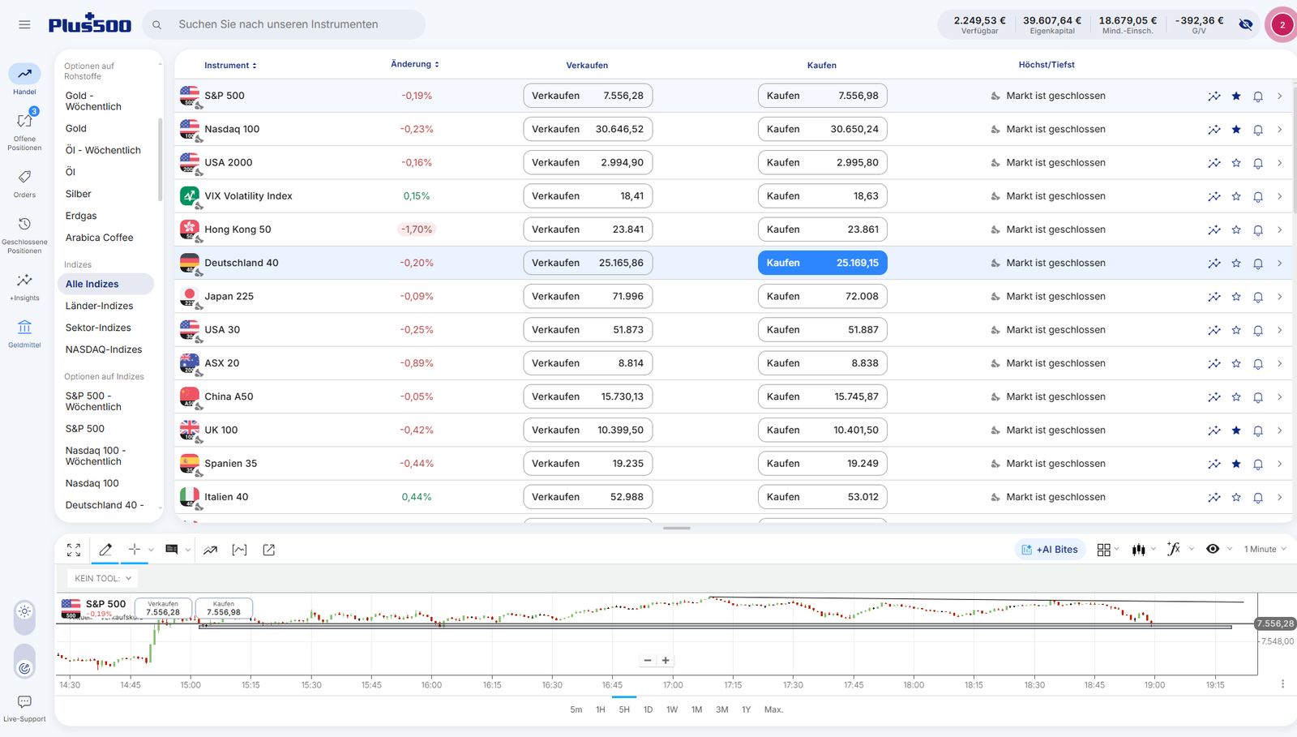Screen dimensions: 1297x737
Task: Open the +AI Bites button
Action: point(1050,550)
